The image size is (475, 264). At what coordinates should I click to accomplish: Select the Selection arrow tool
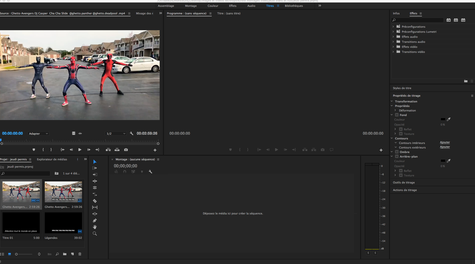[x=95, y=162]
